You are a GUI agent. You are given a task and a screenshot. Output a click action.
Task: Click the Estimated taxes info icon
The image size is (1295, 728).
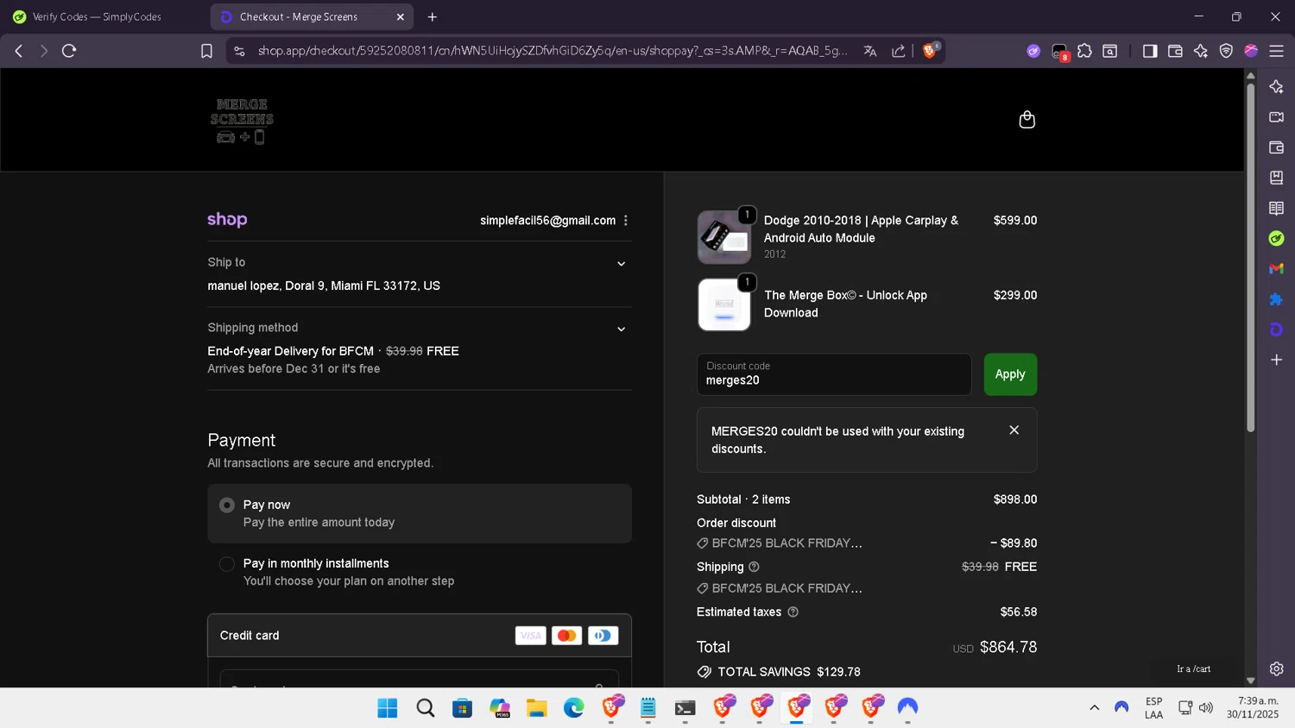[x=793, y=612]
